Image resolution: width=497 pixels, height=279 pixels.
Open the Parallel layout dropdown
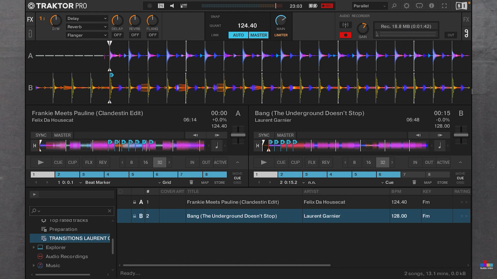(370, 6)
